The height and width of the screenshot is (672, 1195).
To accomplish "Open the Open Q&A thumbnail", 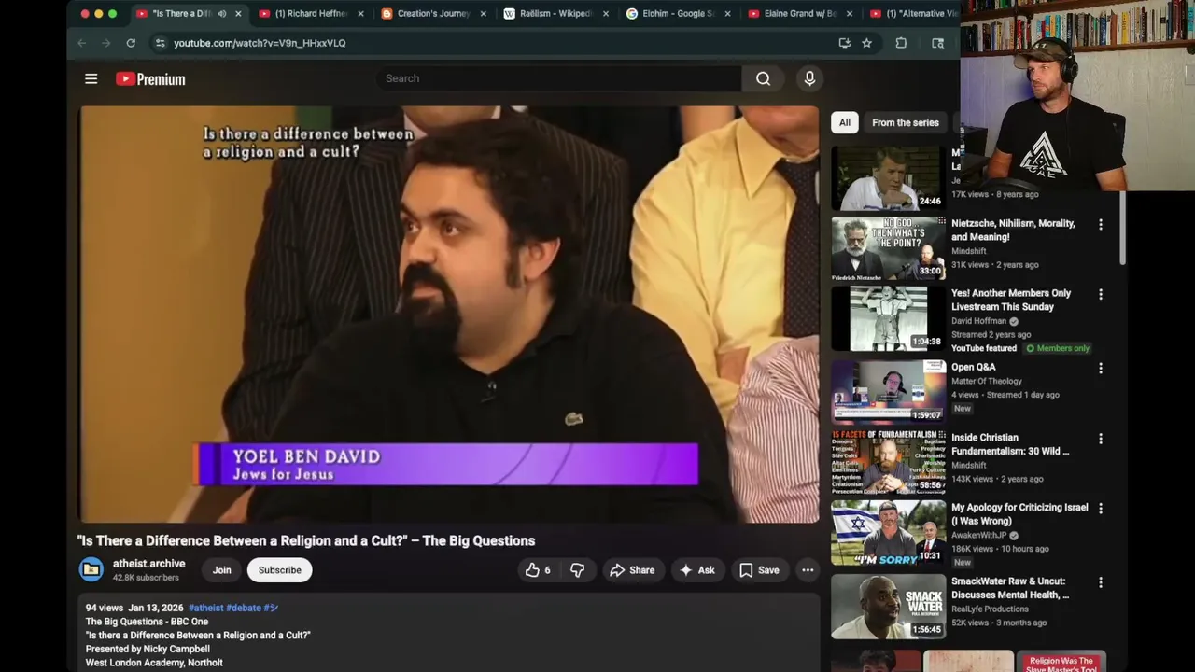I will [888, 392].
